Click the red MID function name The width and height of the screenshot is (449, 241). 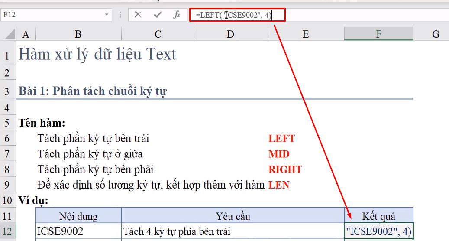pos(279,154)
